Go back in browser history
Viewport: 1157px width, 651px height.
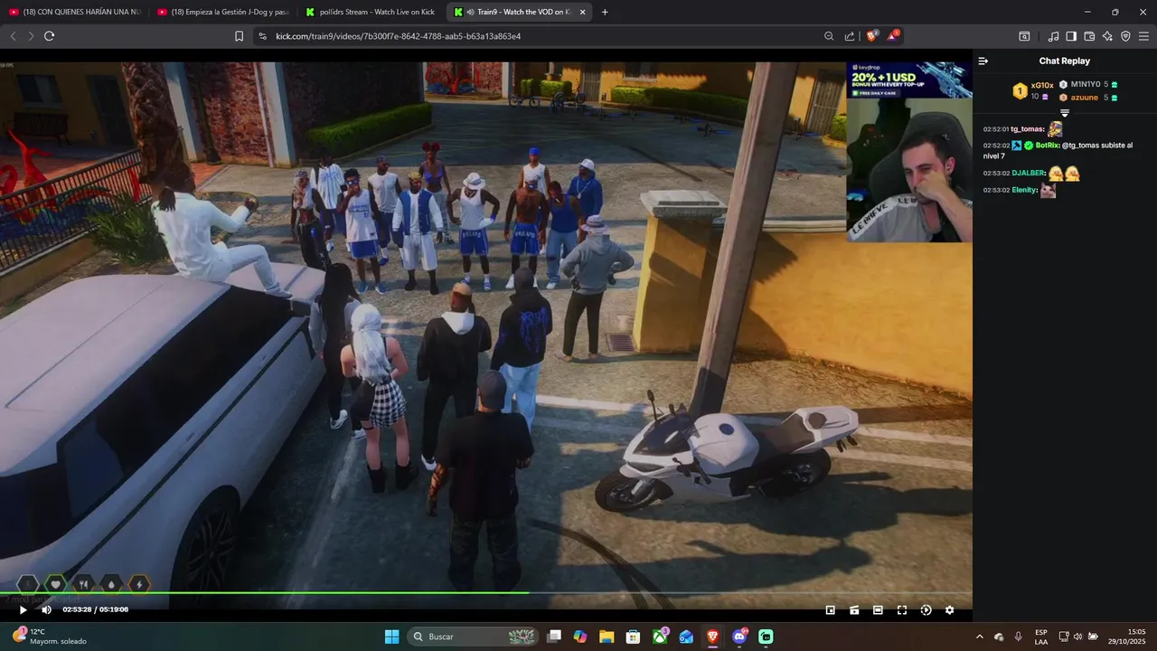[13, 36]
